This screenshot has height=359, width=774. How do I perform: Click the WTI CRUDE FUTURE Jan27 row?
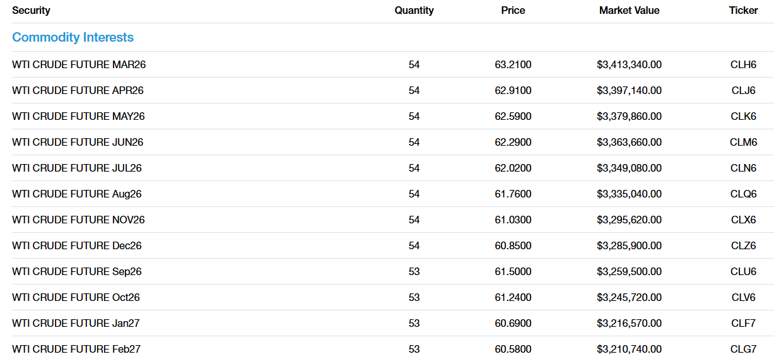pyautogui.click(x=76, y=323)
